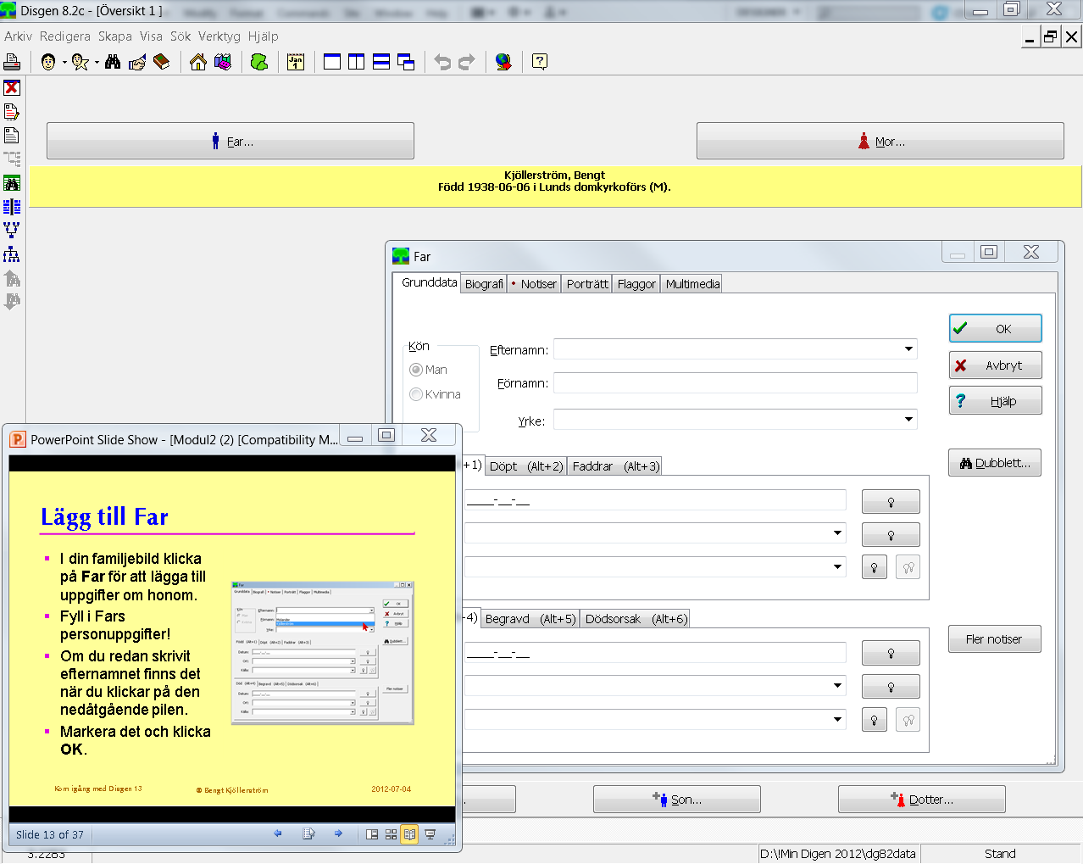Switch to PowerPoint Slide Sorter view

click(391, 834)
